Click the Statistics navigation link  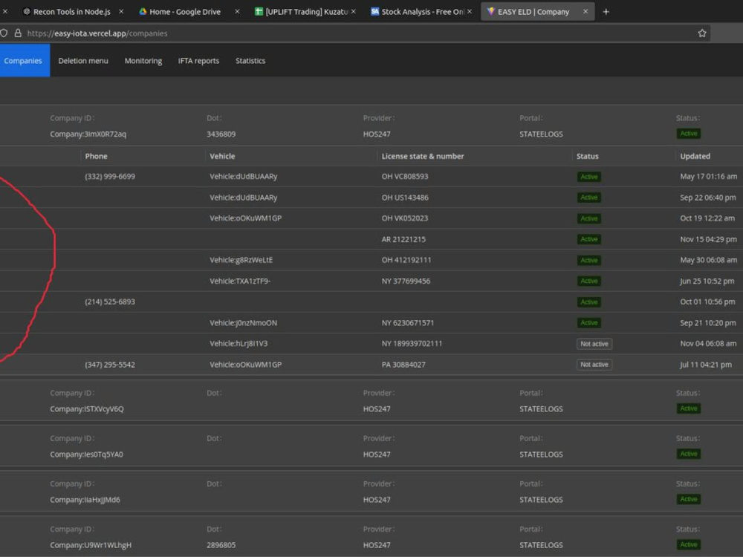click(250, 61)
